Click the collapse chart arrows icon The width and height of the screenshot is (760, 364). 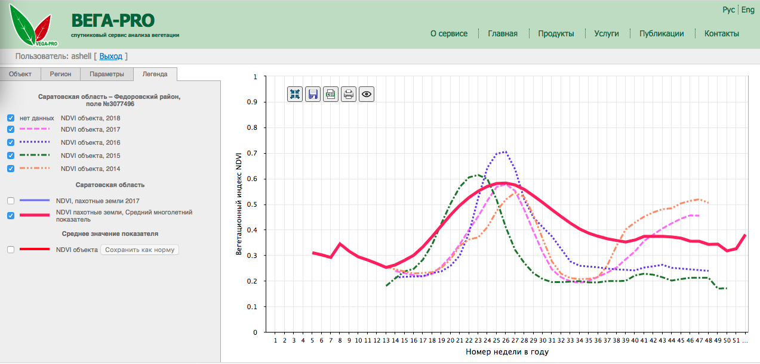[295, 94]
